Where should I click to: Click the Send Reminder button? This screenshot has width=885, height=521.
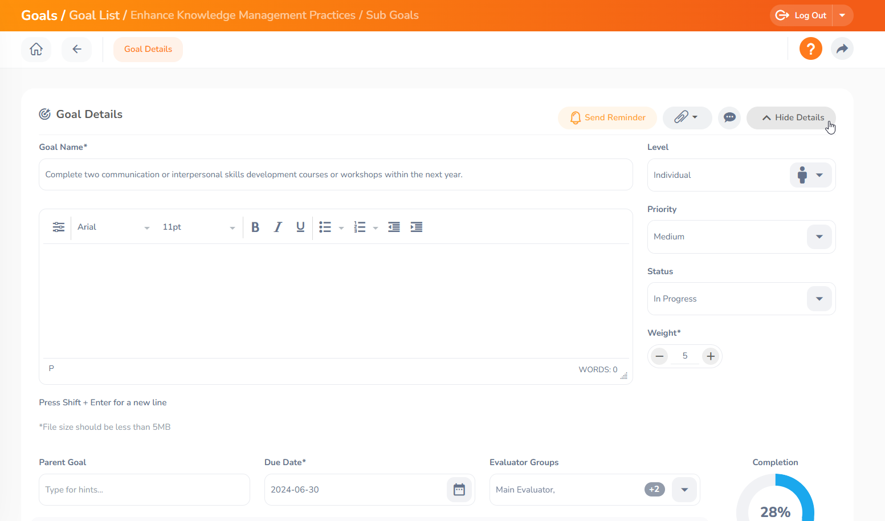pyautogui.click(x=607, y=117)
